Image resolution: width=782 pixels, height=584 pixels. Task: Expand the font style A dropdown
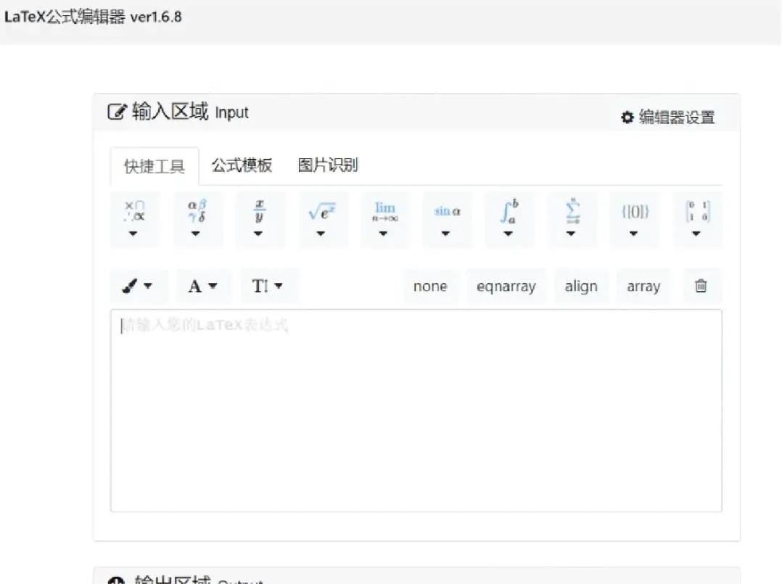203,286
